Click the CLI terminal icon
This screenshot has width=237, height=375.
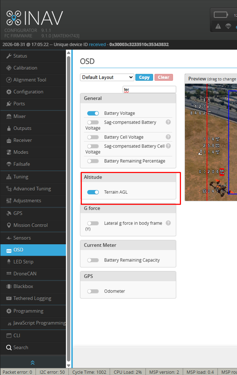point(9,335)
